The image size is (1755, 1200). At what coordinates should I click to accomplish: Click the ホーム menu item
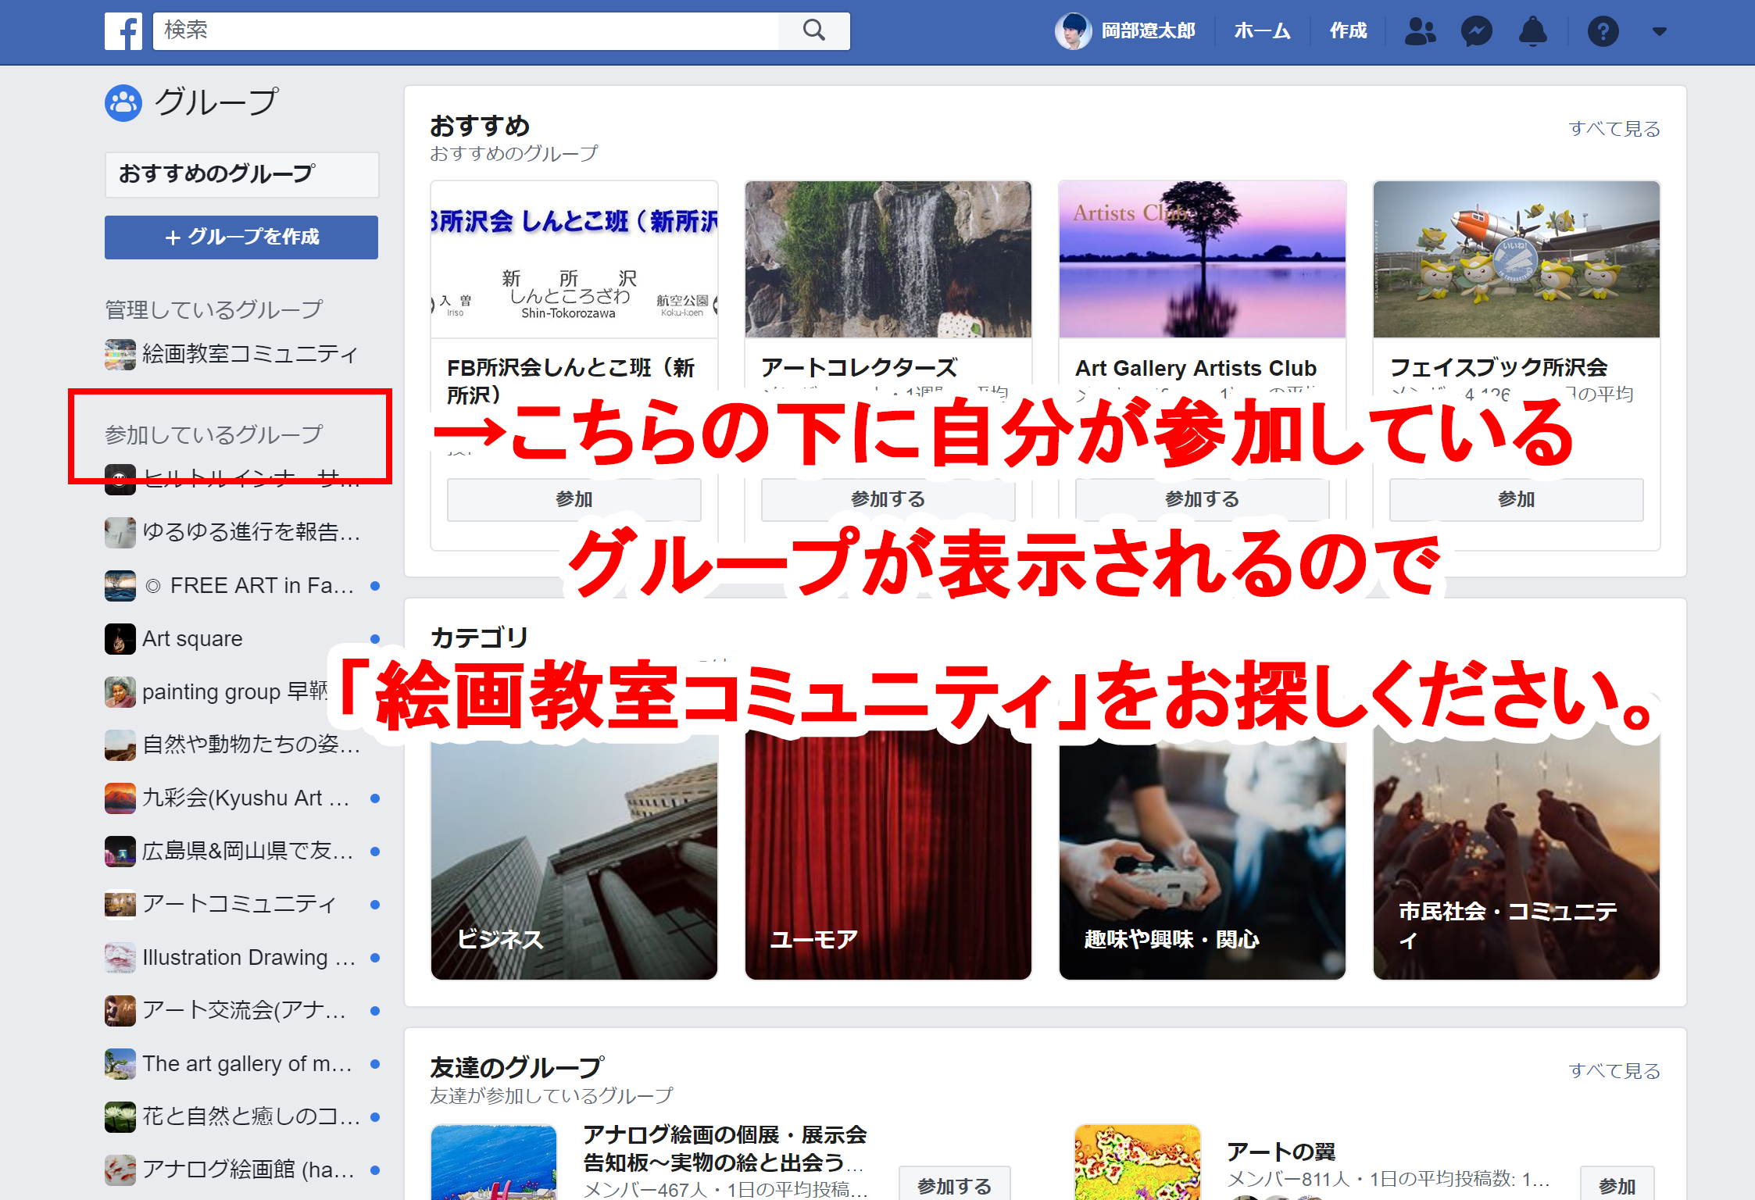pyautogui.click(x=1262, y=31)
